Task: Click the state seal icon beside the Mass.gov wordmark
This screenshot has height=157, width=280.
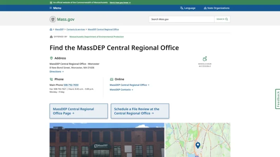Action: pos(52,19)
